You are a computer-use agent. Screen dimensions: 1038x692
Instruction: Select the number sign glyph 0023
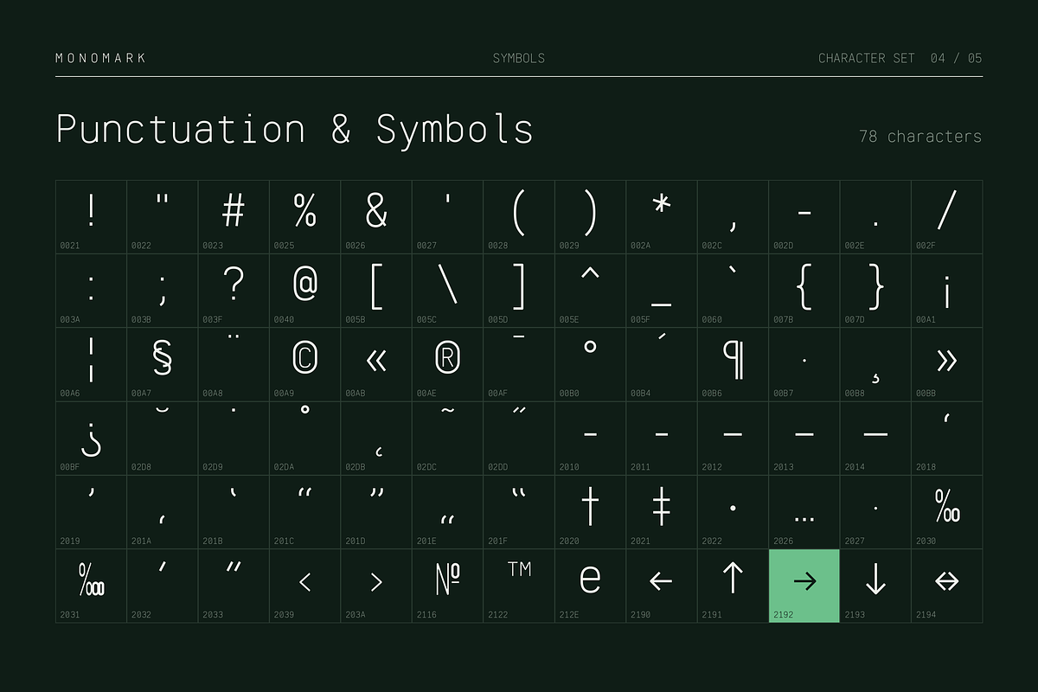point(234,217)
